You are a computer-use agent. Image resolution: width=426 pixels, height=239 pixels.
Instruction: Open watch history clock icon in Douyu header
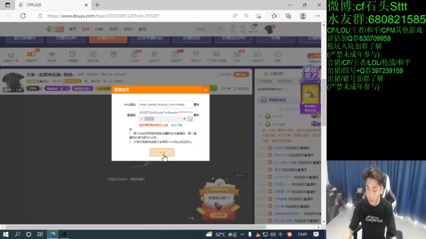(233, 28)
